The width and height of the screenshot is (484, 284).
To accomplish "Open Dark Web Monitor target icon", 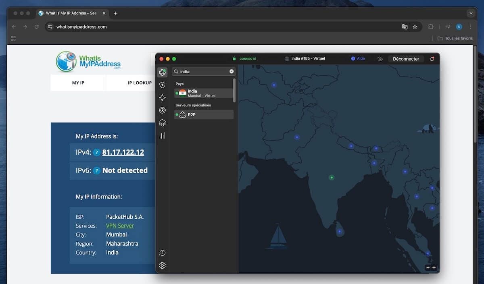I will coord(162,110).
